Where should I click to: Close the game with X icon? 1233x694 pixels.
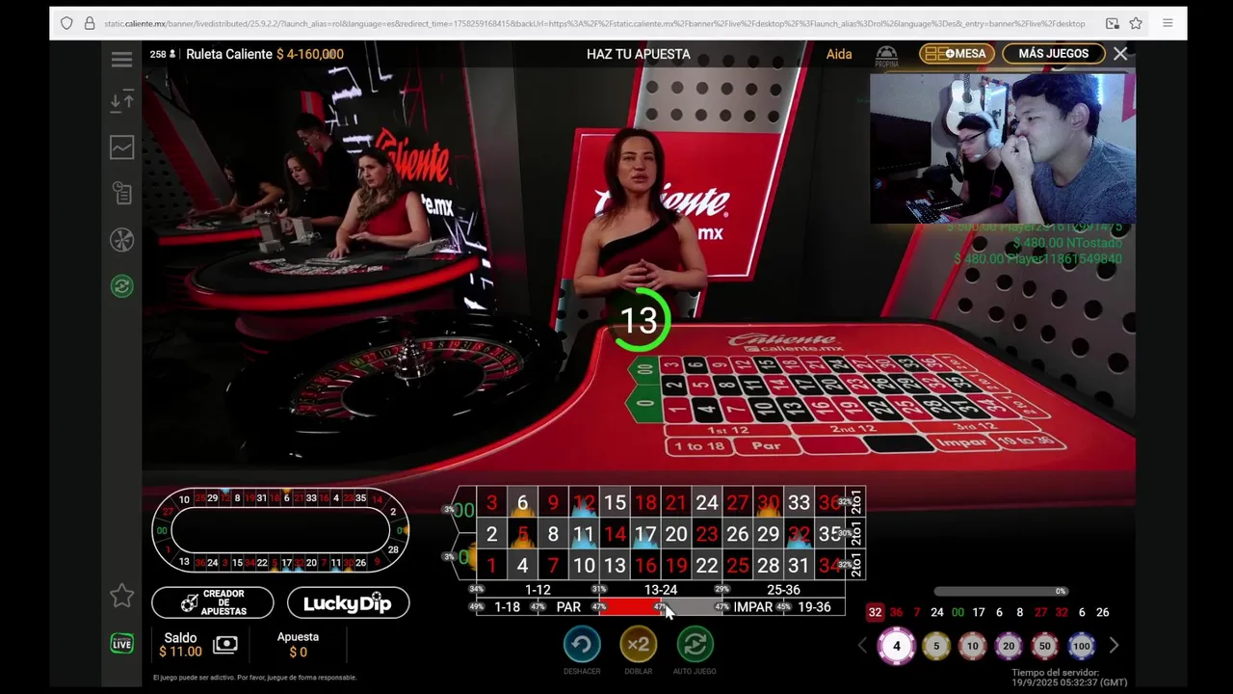click(x=1120, y=54)
